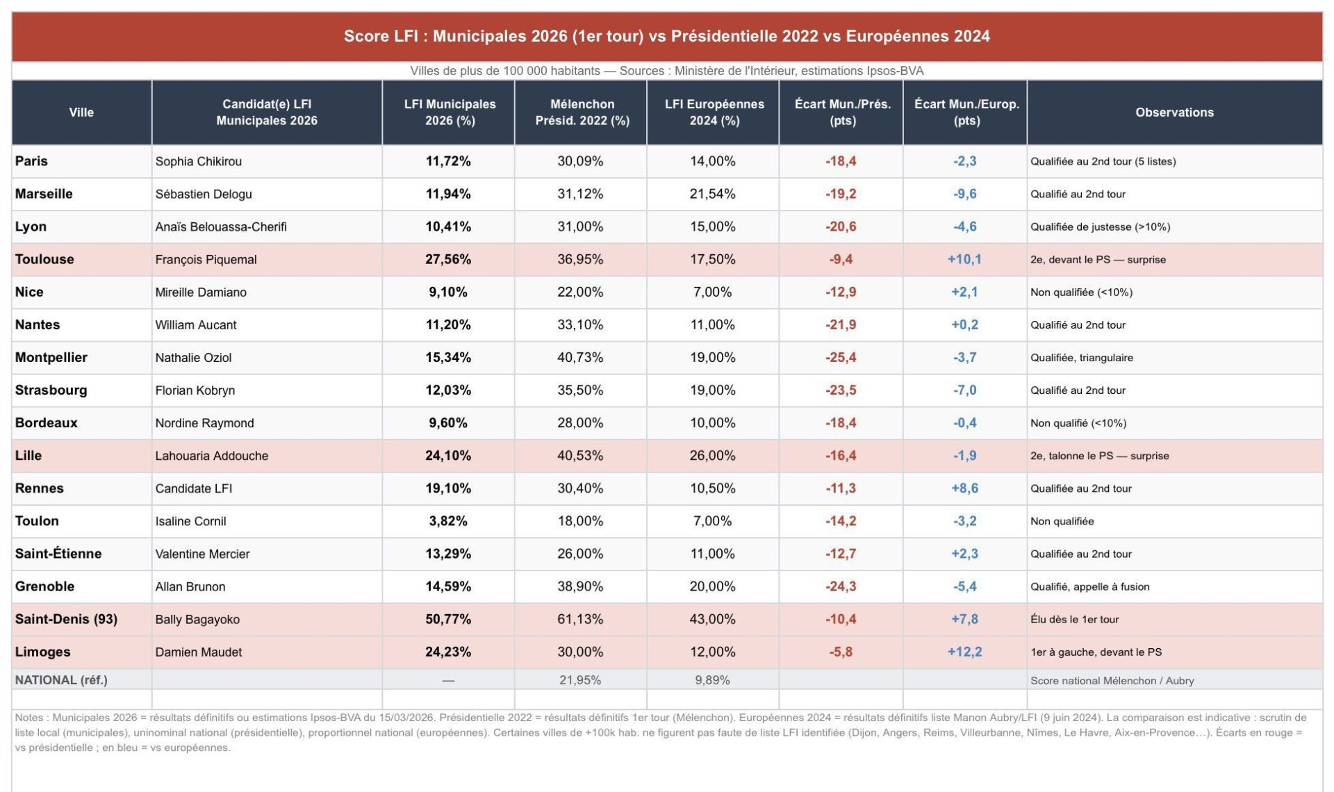Select the Paris city cell
1334x792 pixels.
coord(32,161)
